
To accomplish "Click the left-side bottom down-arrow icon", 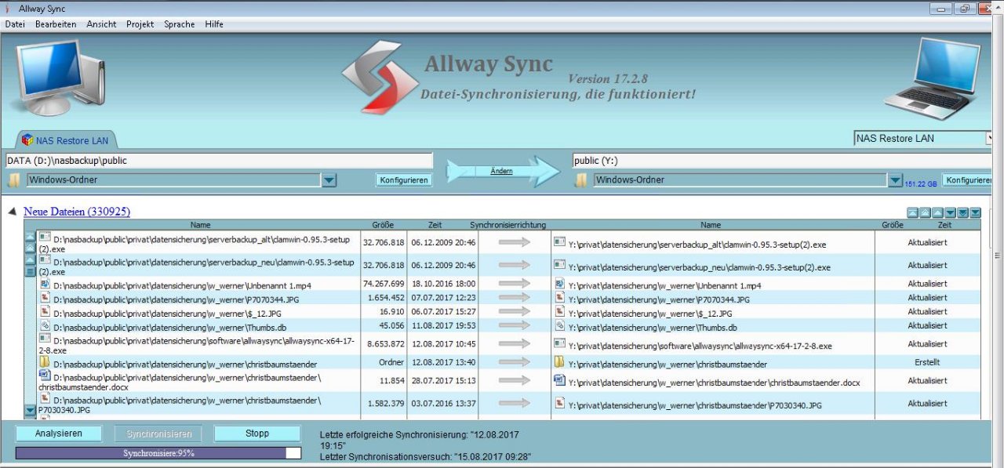I will [31, 410].
